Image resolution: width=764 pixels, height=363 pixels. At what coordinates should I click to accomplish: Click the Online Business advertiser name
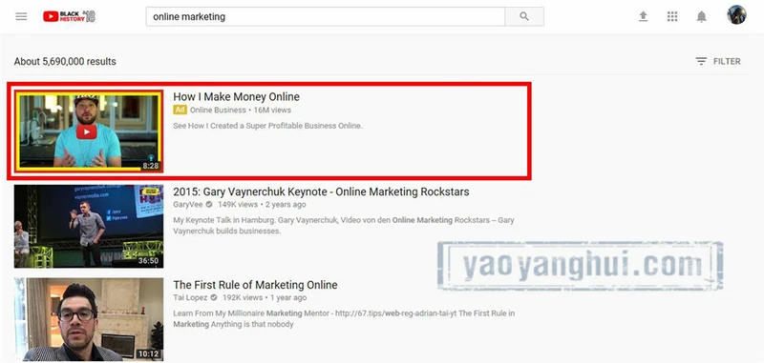pyautogui.click(x=218, y=110)
